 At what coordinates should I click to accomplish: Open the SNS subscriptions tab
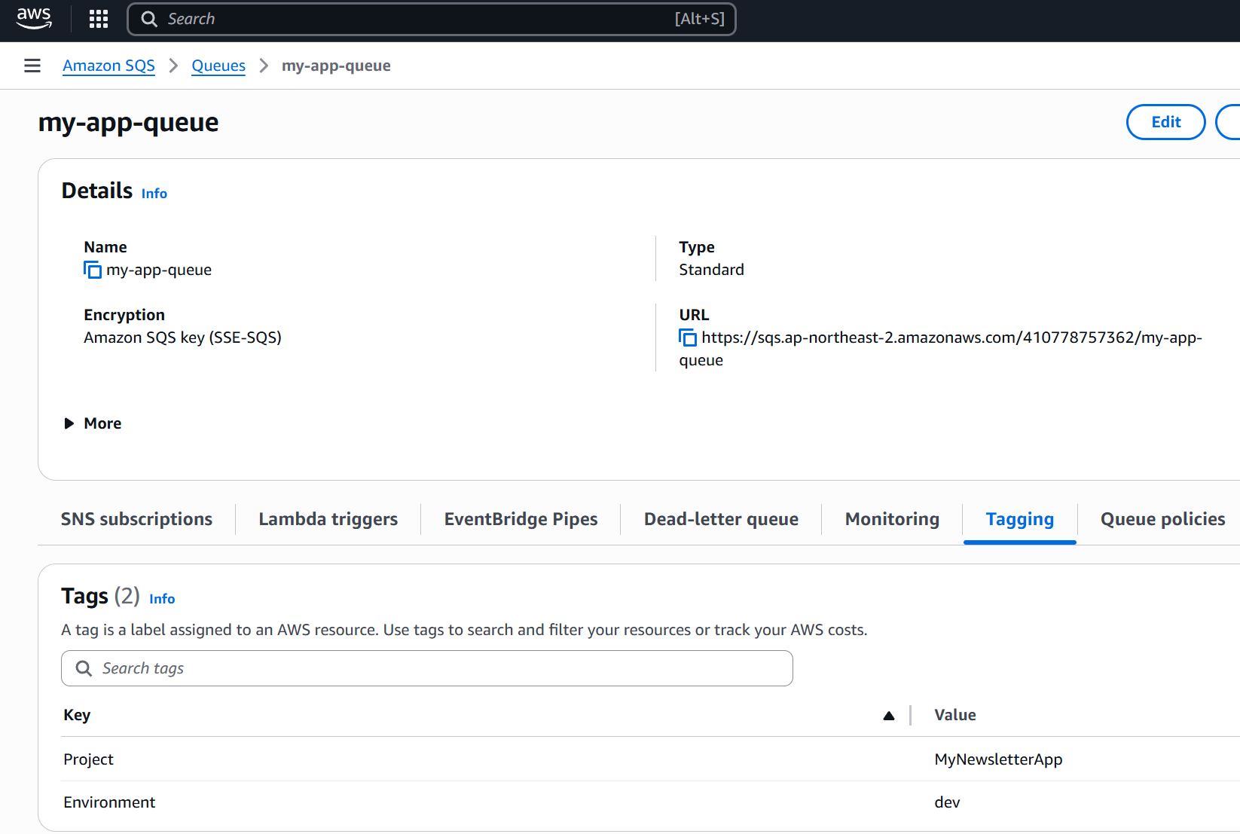(x=136, y=519)
